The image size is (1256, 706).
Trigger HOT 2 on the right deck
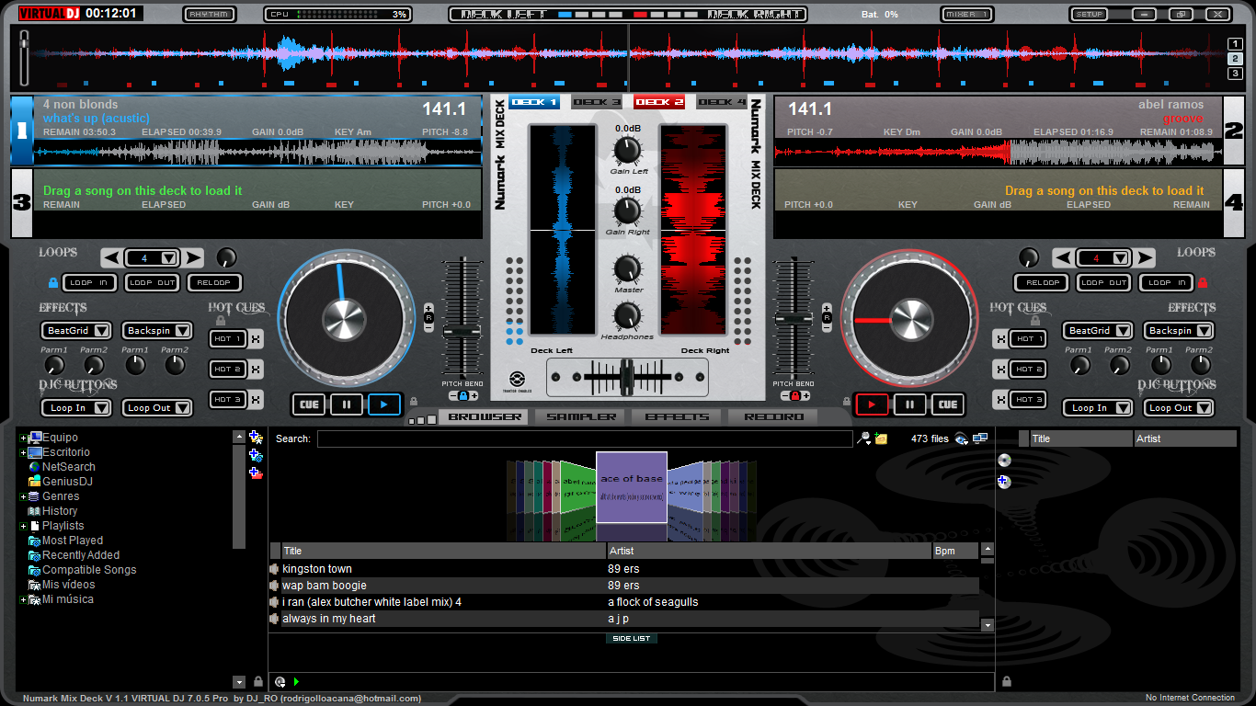pyautogui.click(x=1026, y=370)
